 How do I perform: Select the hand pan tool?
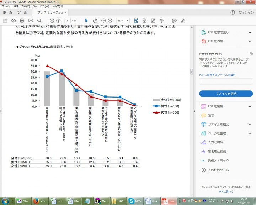click(x=95, y=20)
